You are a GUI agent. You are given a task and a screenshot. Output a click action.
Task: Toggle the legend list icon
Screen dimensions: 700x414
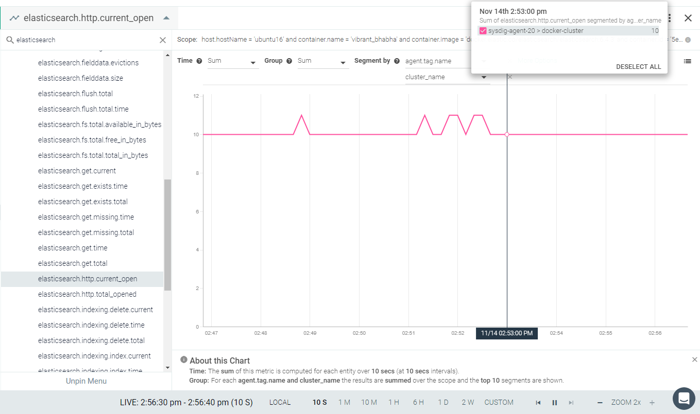pos(687,61)
